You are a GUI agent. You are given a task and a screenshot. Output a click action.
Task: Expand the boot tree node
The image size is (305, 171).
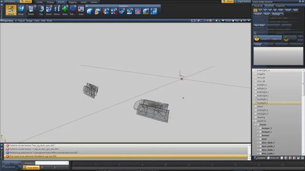(x=258, y=139)
